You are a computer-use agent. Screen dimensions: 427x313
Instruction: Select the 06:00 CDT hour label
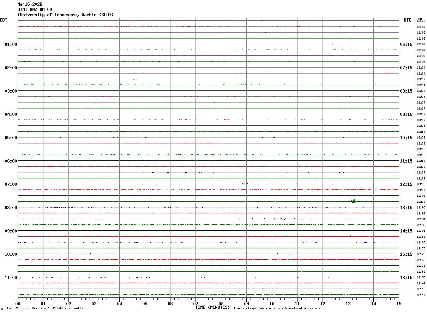point(11,161)
